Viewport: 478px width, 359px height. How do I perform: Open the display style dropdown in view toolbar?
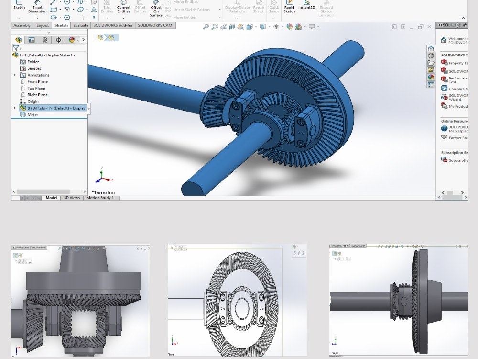[x=269, y=27]
